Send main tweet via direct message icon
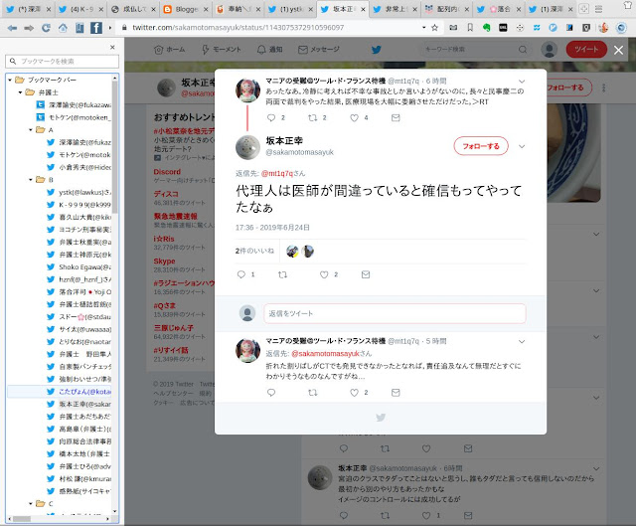Screen dimensions: 636x526 366,274
